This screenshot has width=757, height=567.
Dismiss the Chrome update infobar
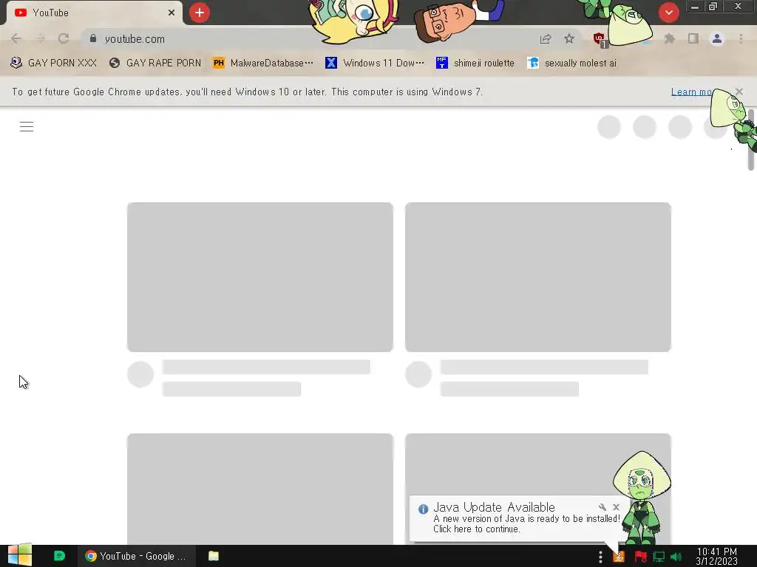[739, 91]
